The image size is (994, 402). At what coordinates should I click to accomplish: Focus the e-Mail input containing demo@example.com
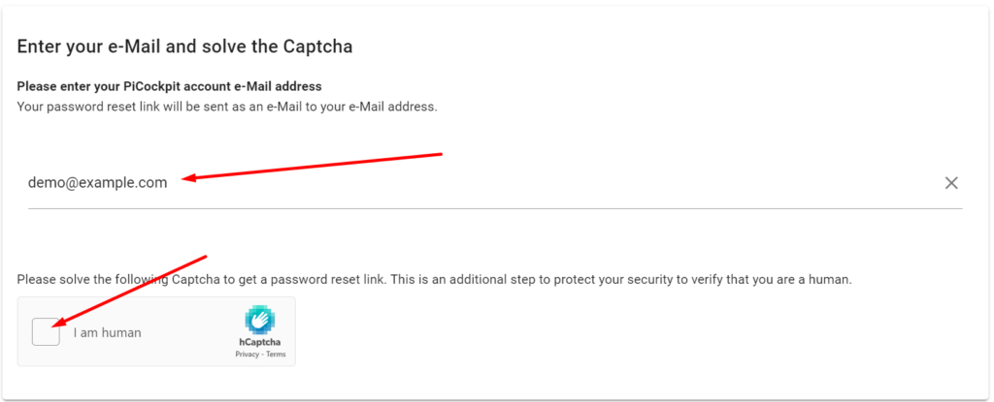point(495,183)
